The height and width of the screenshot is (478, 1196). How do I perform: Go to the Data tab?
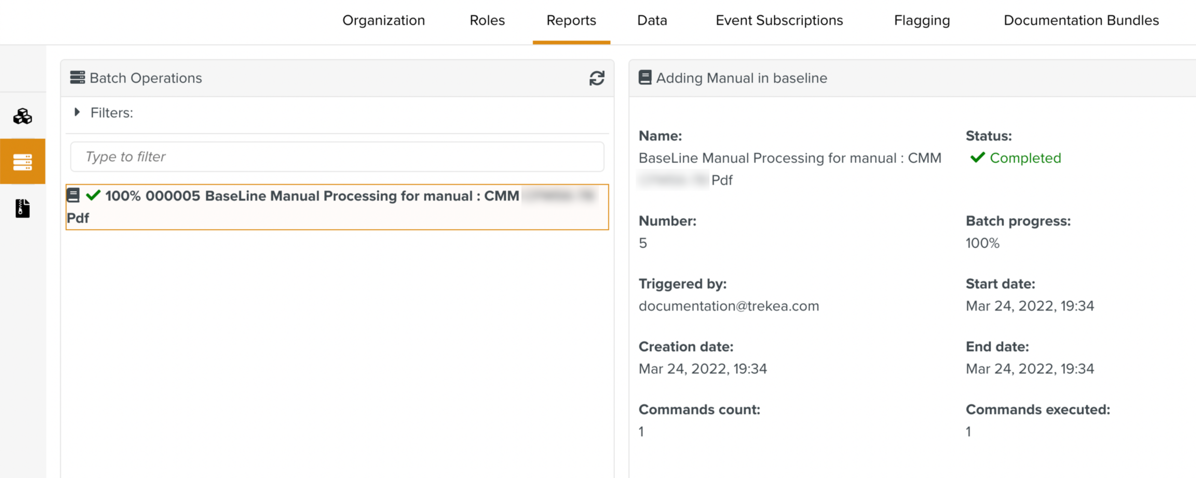pos(652,21)
